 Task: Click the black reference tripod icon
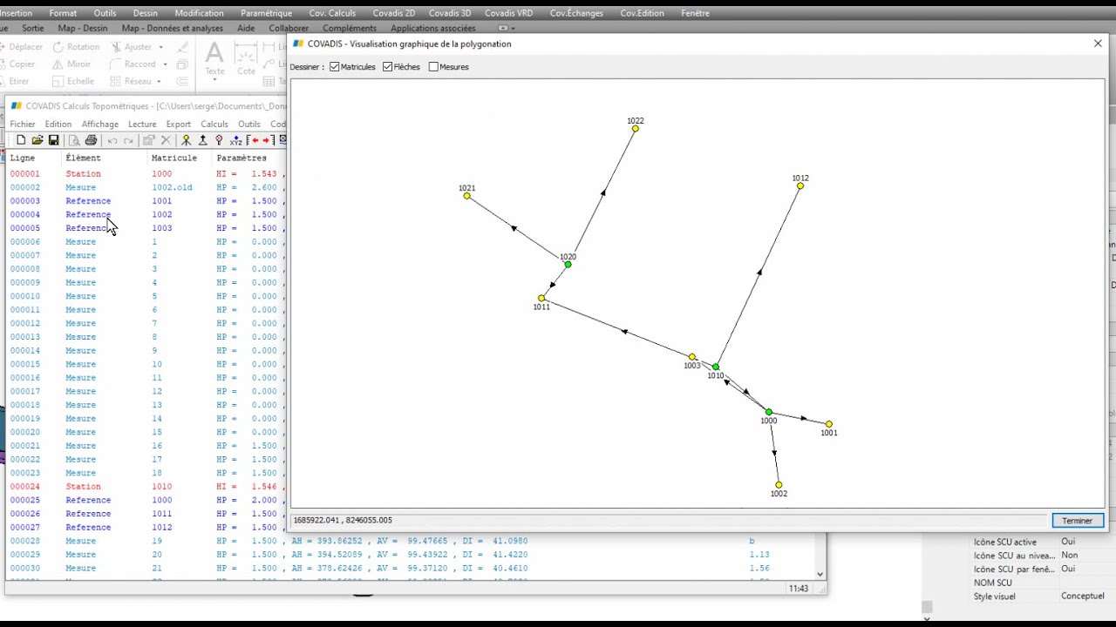pos(202,140)
